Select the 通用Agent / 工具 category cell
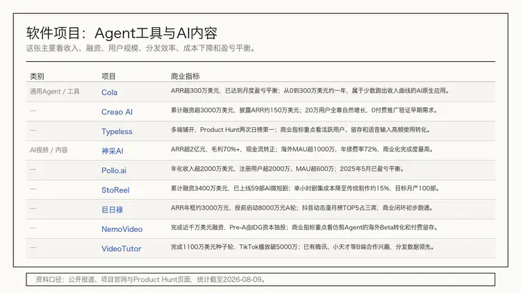The image size is (521, 293). click(x=55, y=92)
